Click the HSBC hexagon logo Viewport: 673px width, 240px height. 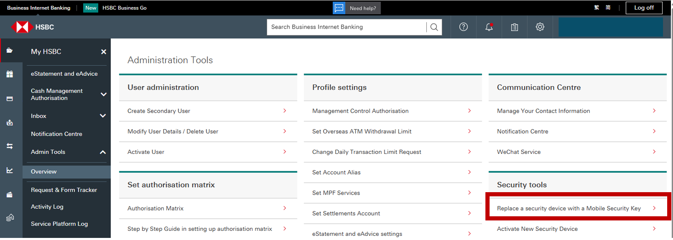point(22,27)
